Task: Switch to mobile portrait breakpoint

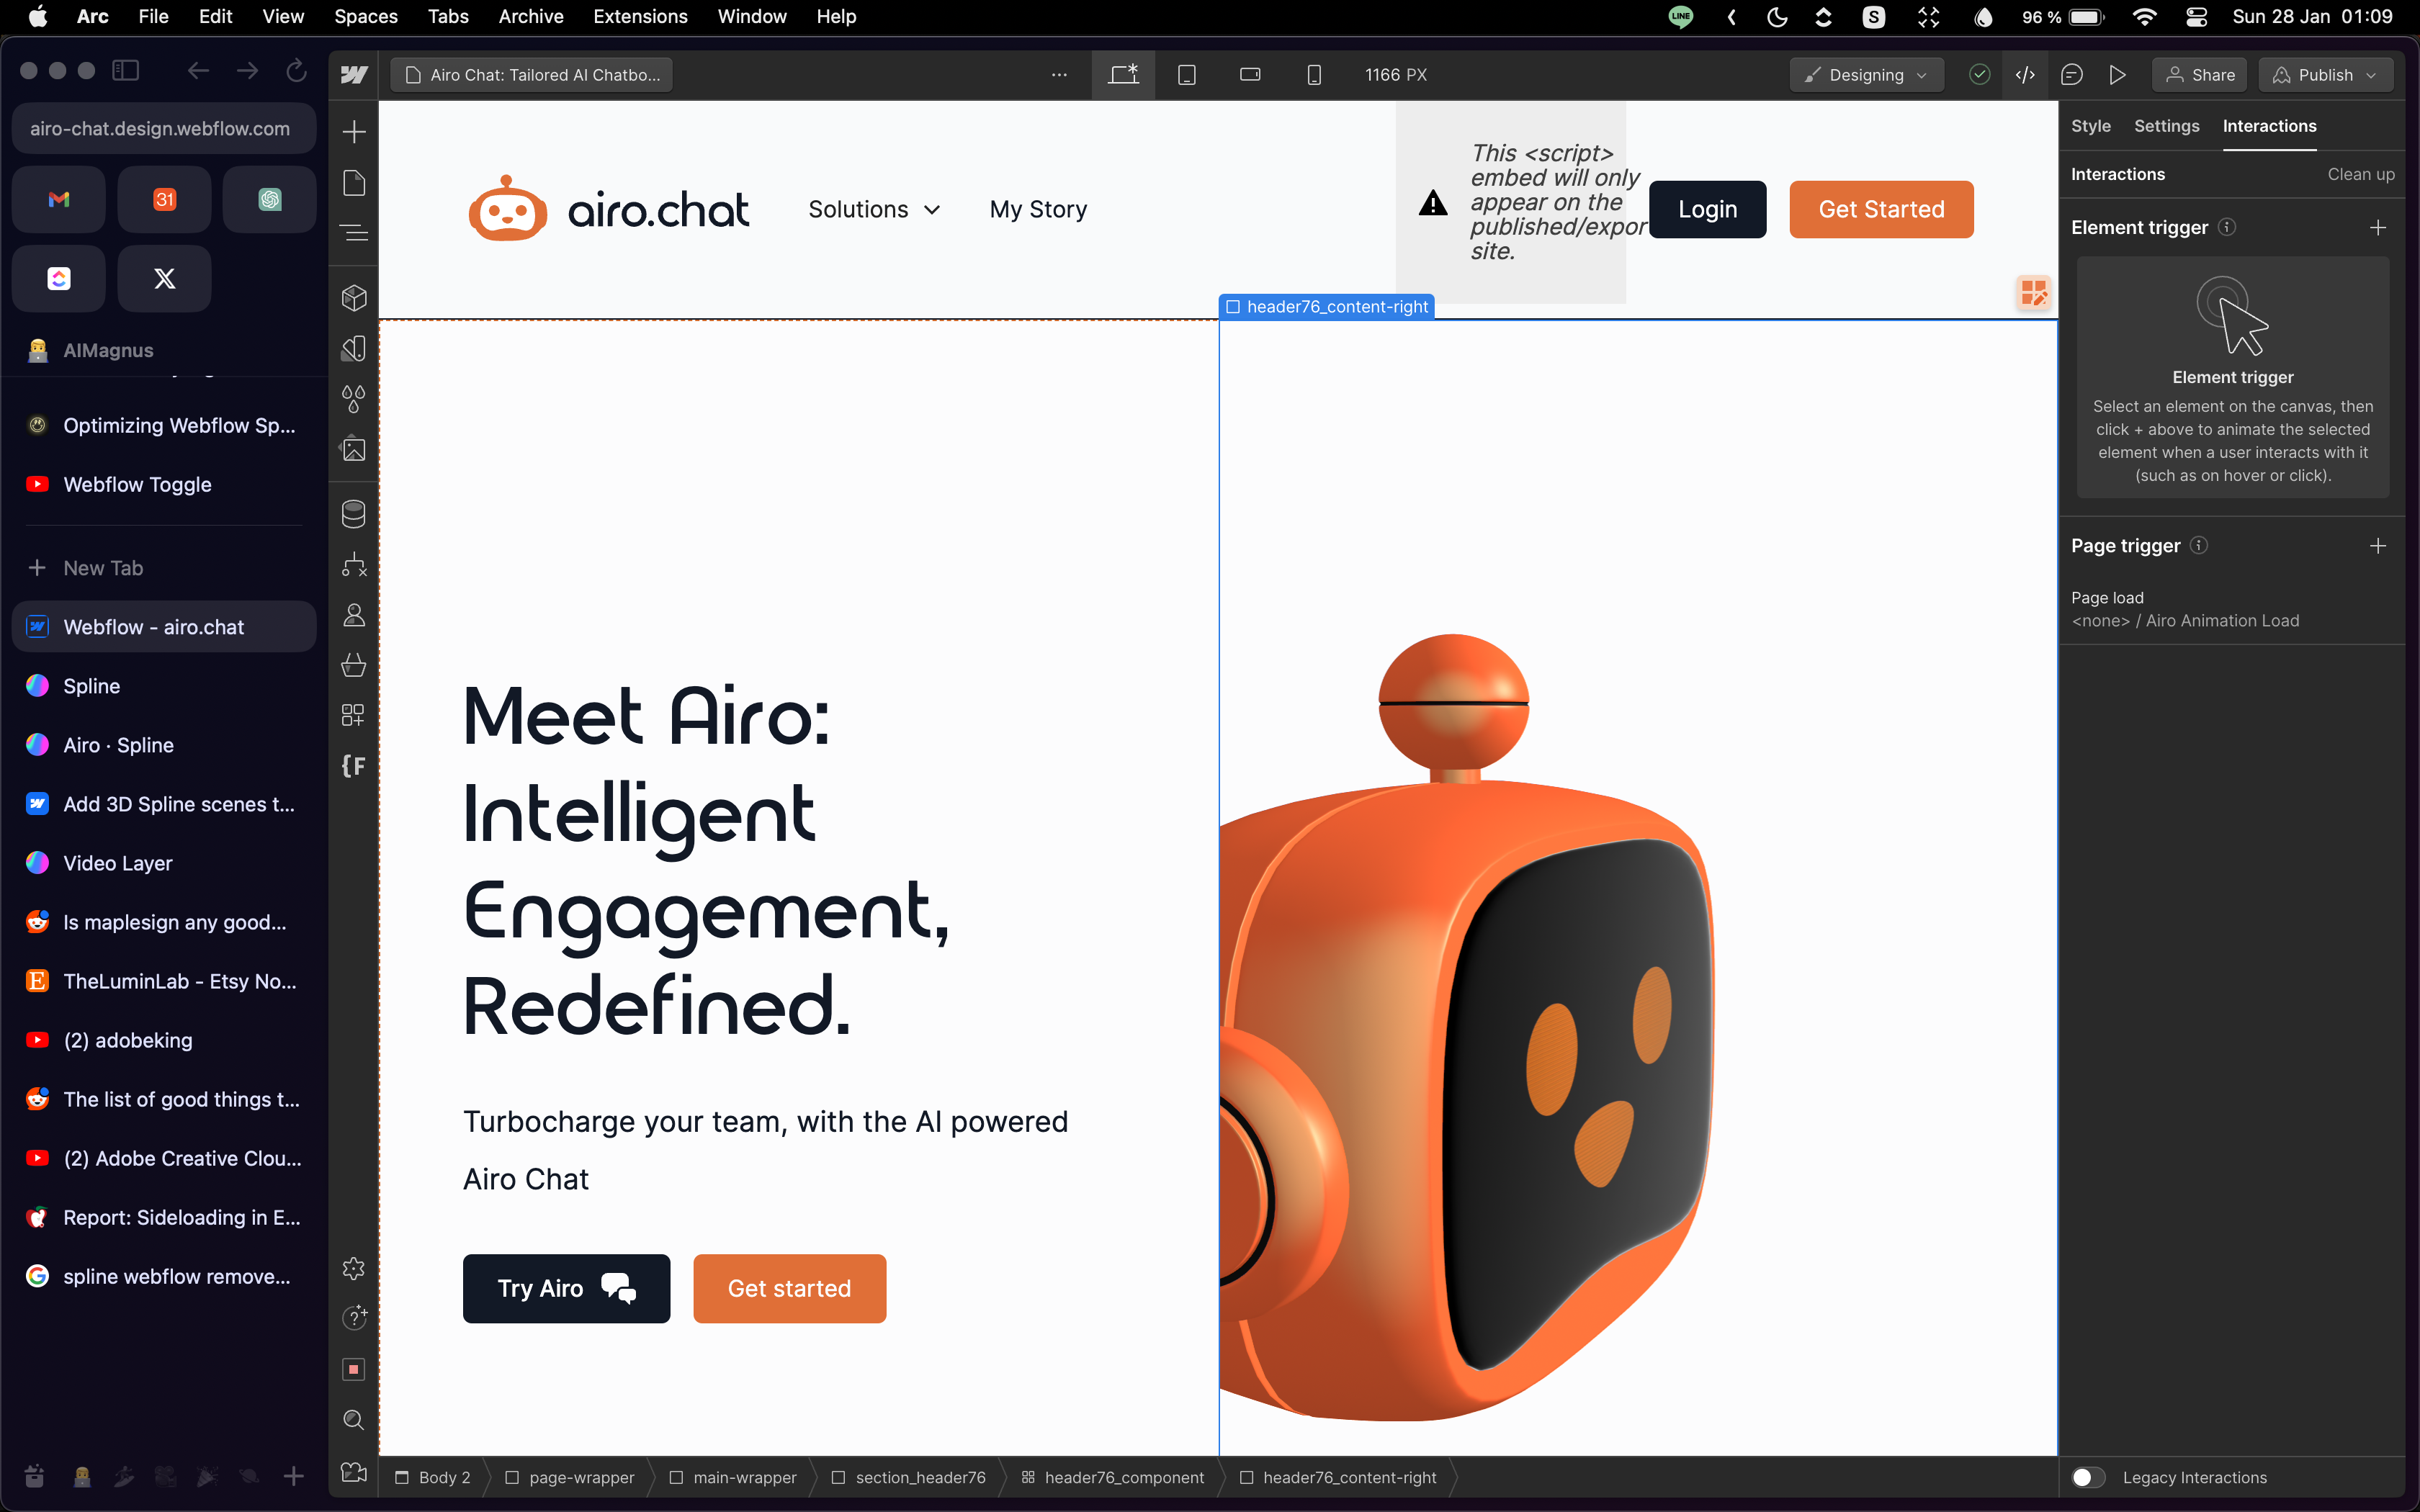Action: pos(1314,75)
